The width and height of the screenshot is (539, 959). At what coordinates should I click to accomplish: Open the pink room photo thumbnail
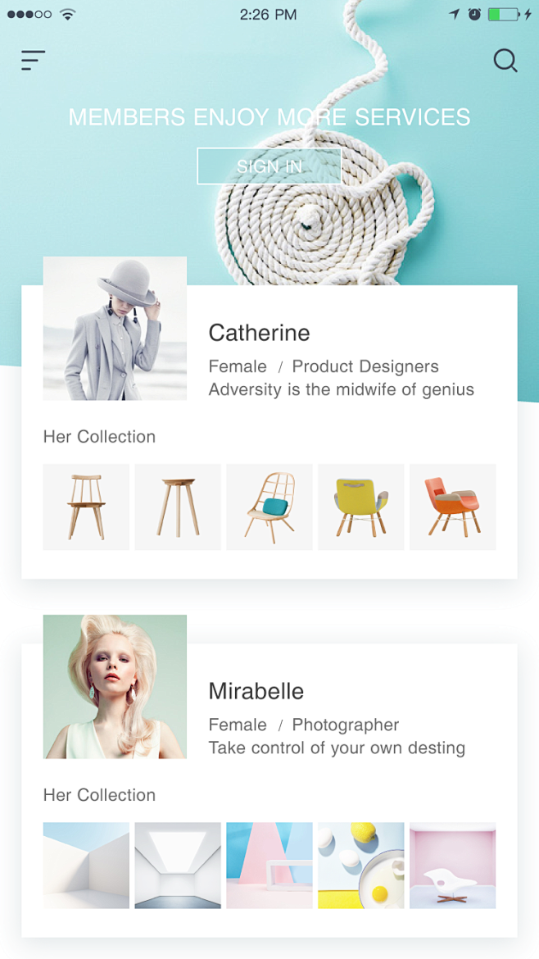[453, 866]
